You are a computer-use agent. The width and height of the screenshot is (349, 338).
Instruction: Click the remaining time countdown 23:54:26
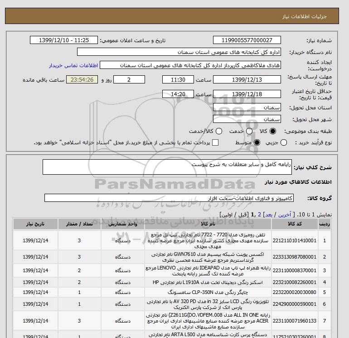(82, 79)
